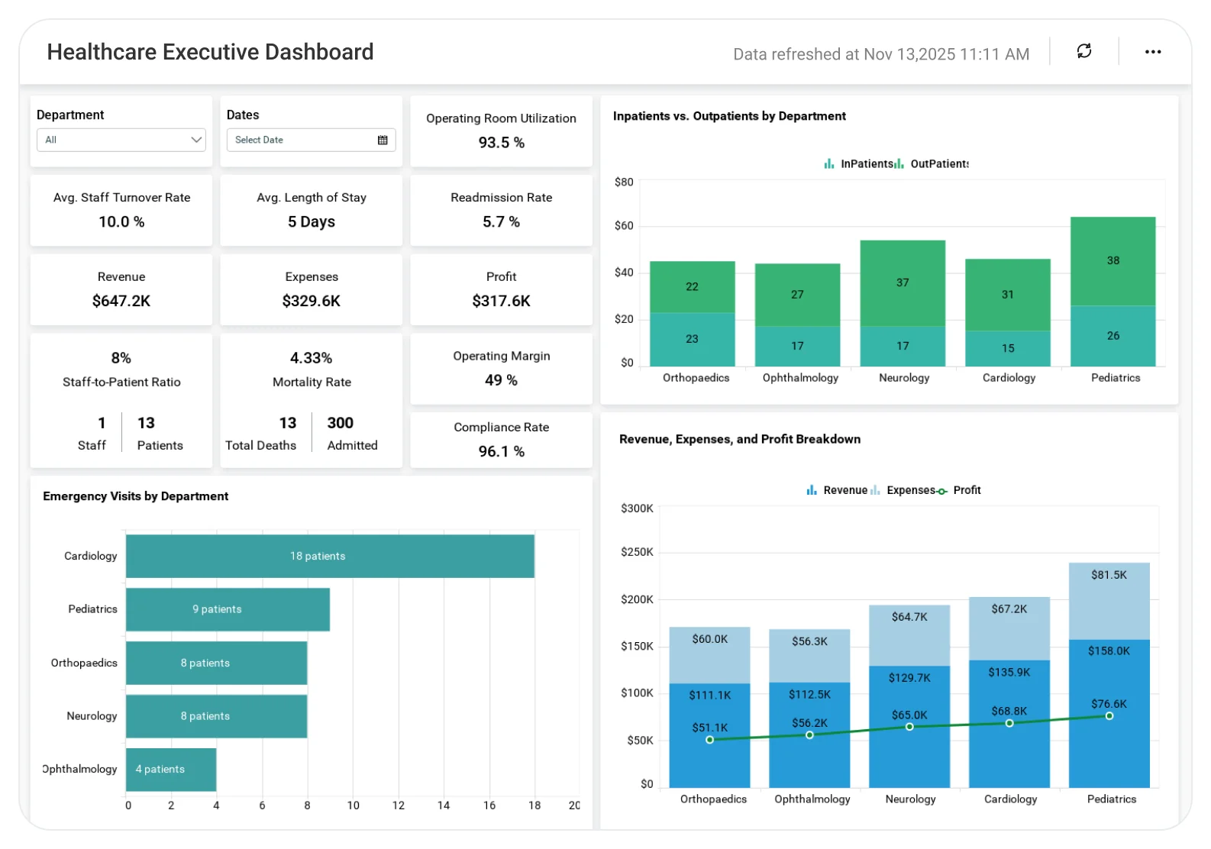The image size is (1211, 849).
Task: Select the Neurology $64.7K expenses segment
Action: pyautogui.click(x=909, y=635)
